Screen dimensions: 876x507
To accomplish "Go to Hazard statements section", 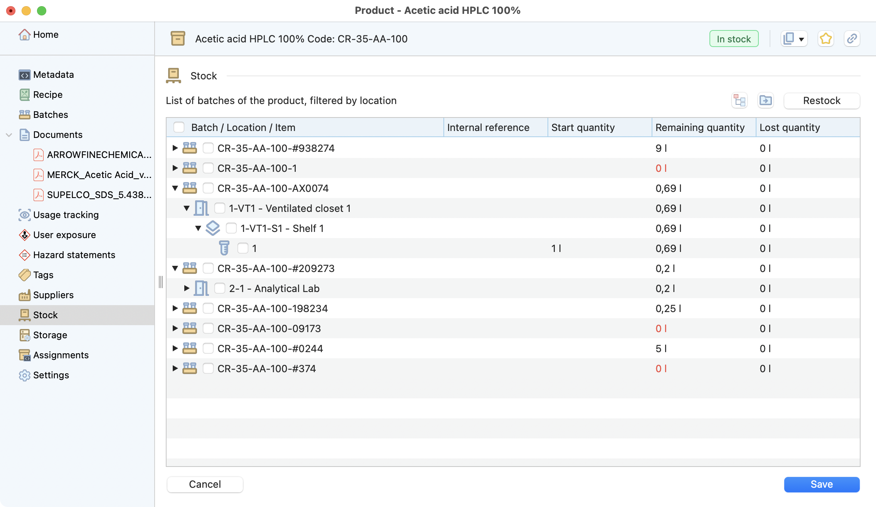I will click(74, 255).
